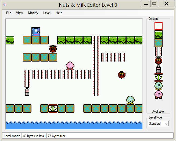Select the springboard object in Objects palette

coord(158,77)
